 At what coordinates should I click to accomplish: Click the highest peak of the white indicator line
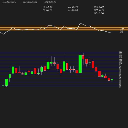point(80,23)
